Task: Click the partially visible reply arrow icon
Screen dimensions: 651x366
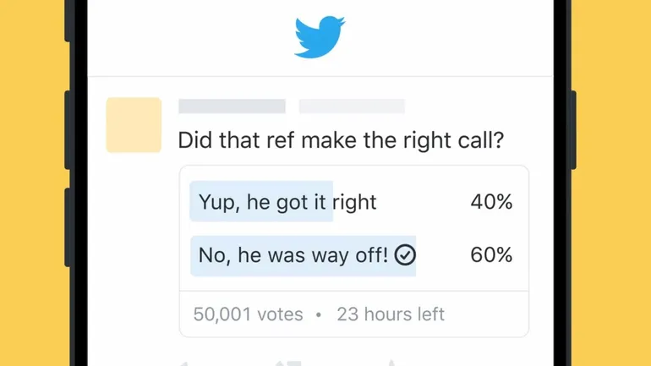Action: [184, 364]
